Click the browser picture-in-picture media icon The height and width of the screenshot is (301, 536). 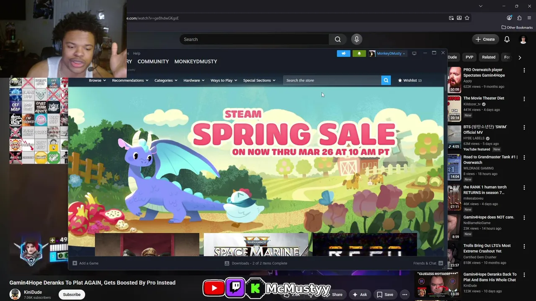[x=451, y=18]
